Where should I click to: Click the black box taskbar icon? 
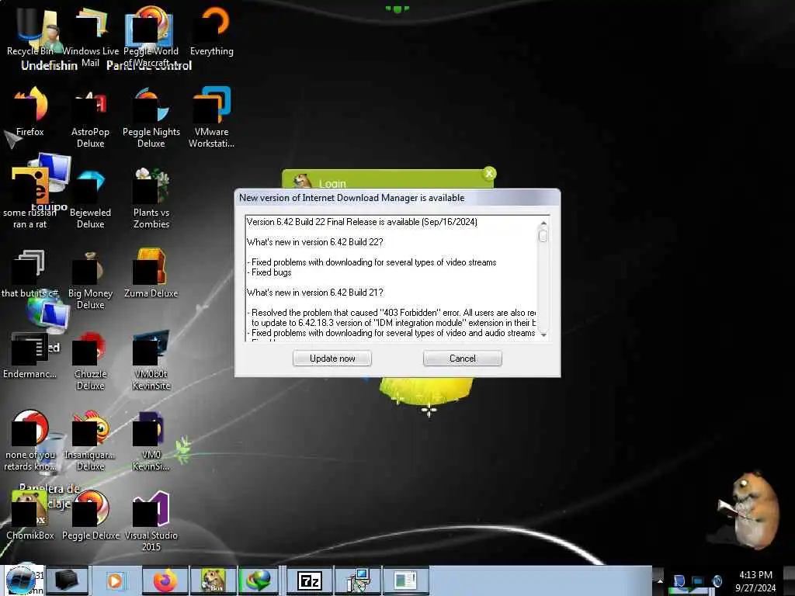tap(67, 580)
